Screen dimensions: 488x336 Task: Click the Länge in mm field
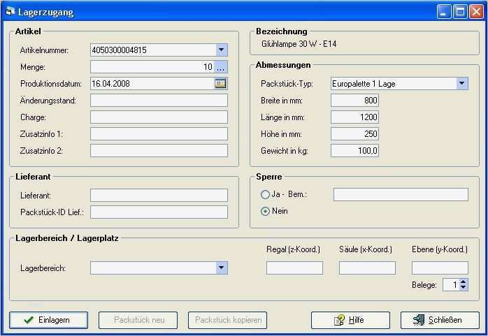[354, 117]
